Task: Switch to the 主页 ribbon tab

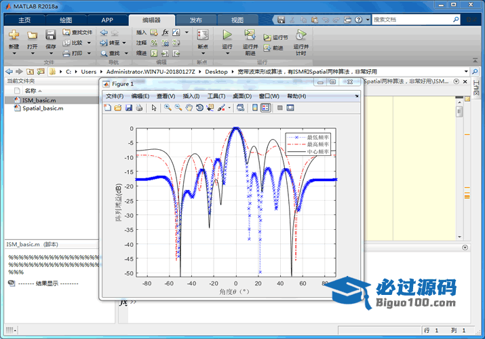Action: point(24,20)
